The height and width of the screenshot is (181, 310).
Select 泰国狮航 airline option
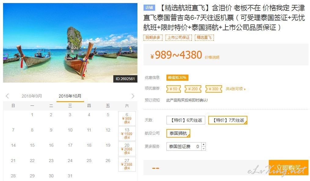pyautogui.click(x=178, y=133)
